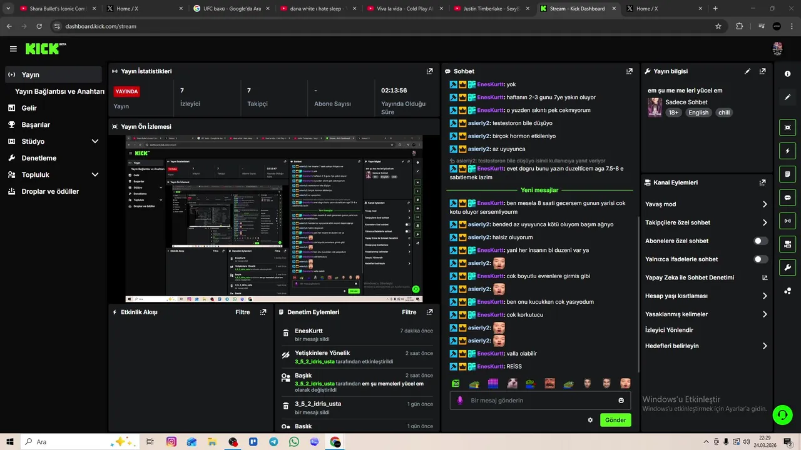This screenshot has height=450, width=801.
Task: Open the profile avatar menu
Action: click(x=777, y=49)
